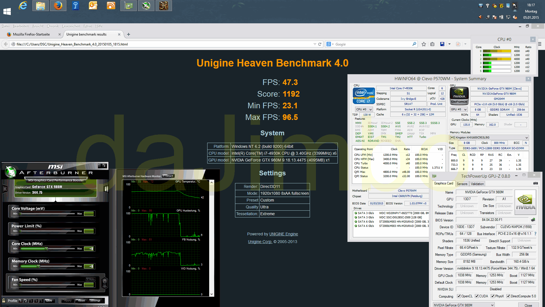This screenshot has height=307, width=545.
Task: Save the BIOS with GPU-Z chip icon
Action: point(533,220)
